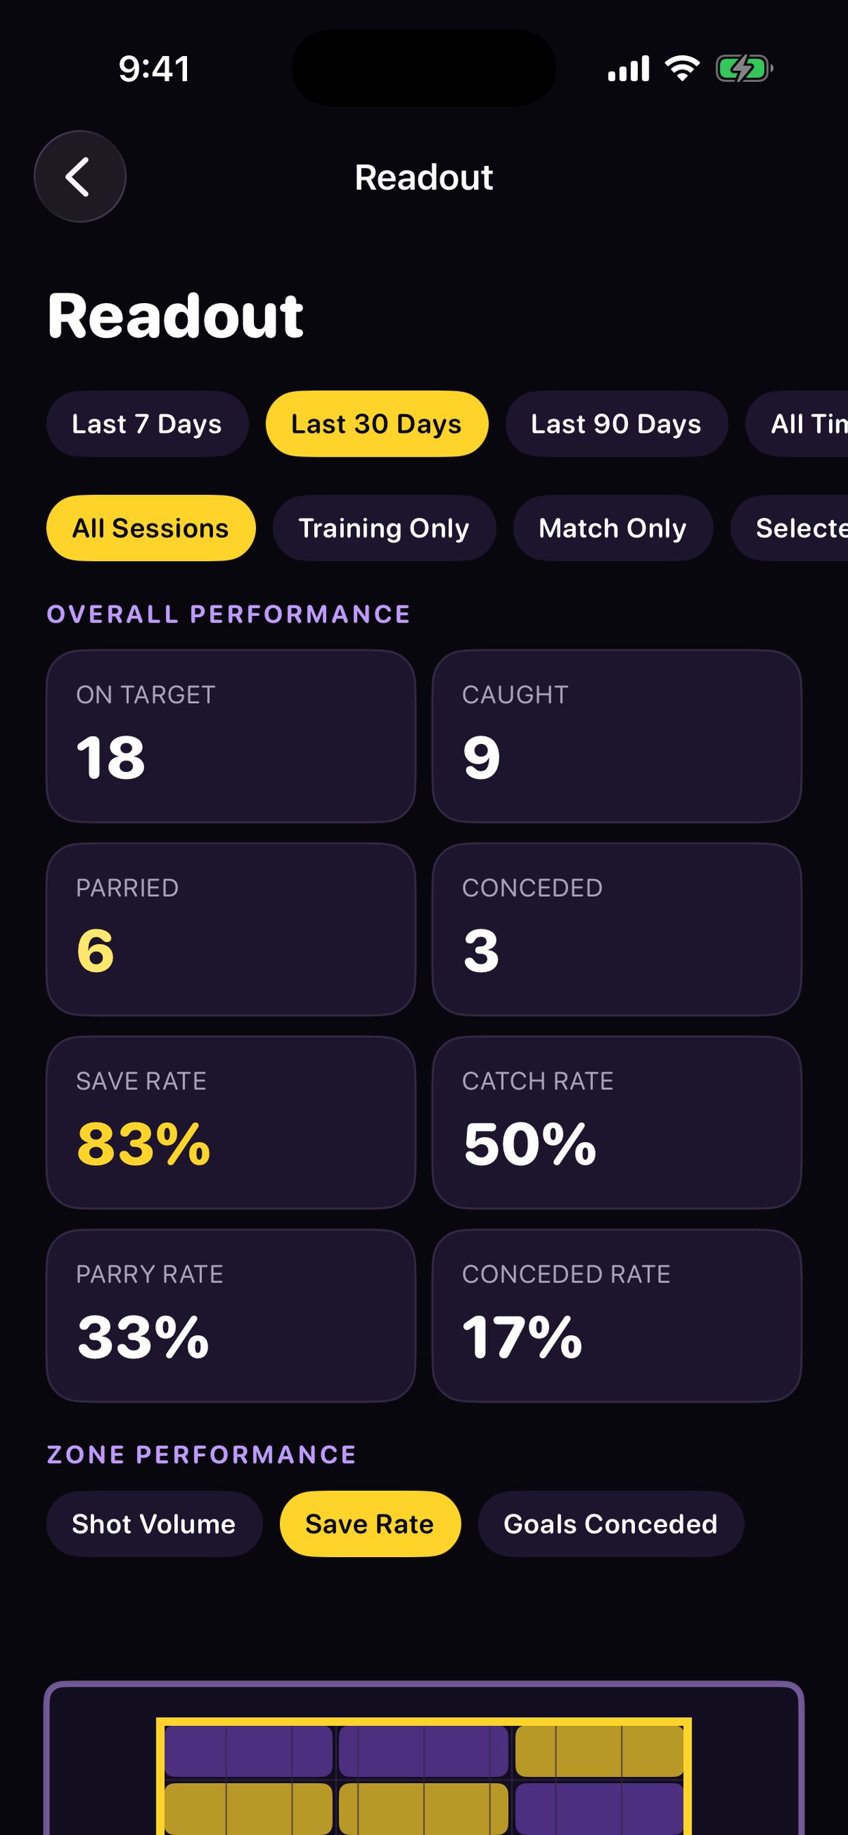
Task: Tap the back chevron button
Action: [80, 177]
